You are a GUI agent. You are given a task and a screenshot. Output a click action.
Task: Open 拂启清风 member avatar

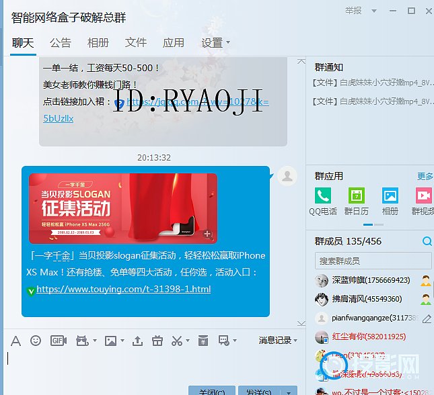[322, 300]
